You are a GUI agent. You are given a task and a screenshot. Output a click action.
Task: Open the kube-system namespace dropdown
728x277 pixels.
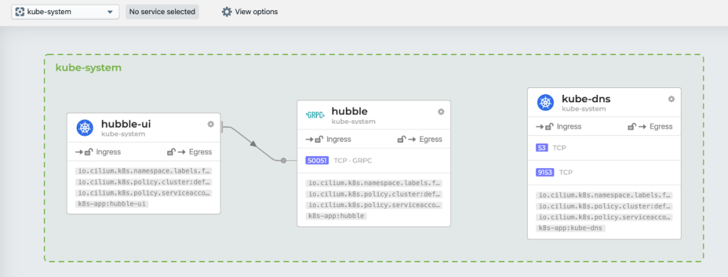65,11
